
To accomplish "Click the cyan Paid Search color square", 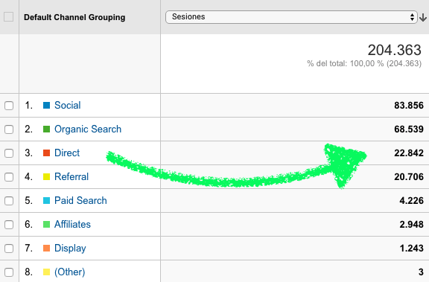I will click(x=46, y=200).
